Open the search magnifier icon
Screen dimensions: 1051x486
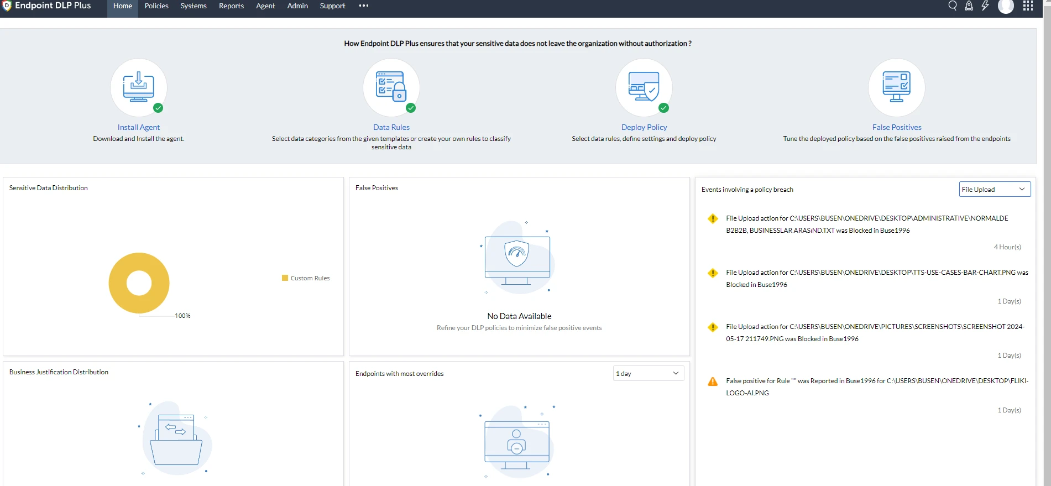coord(953,6)
